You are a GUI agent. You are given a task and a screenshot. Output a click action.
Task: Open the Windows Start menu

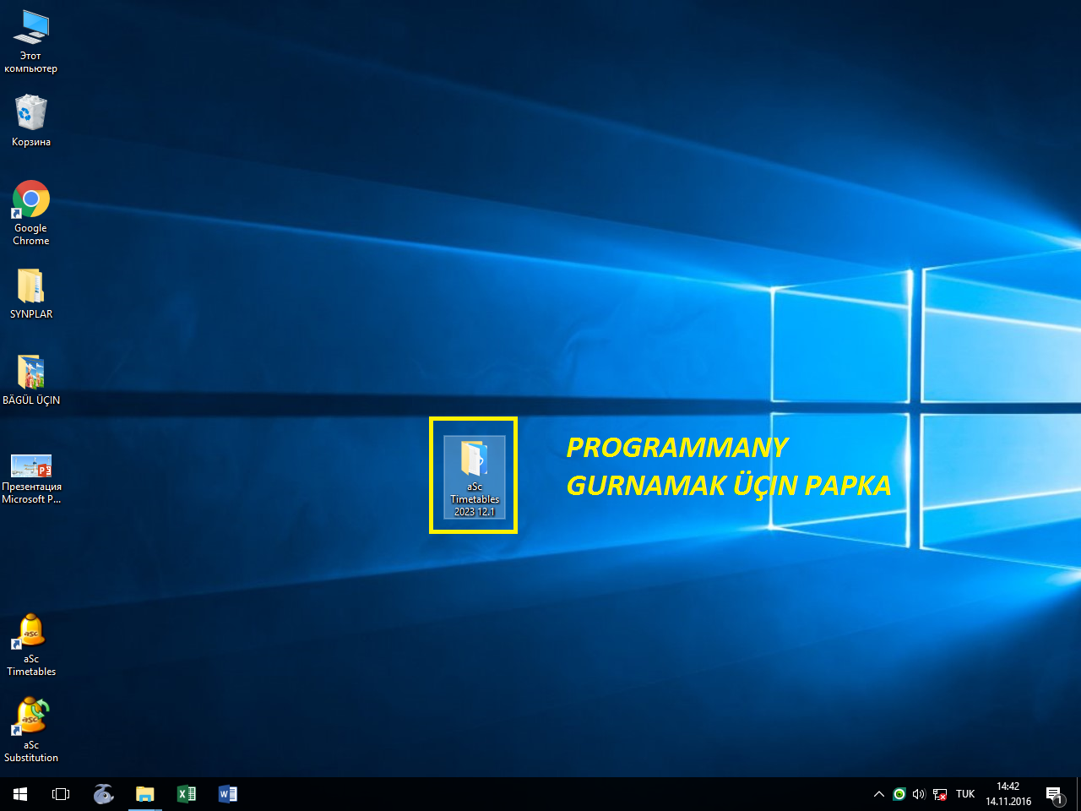point(20,794)
